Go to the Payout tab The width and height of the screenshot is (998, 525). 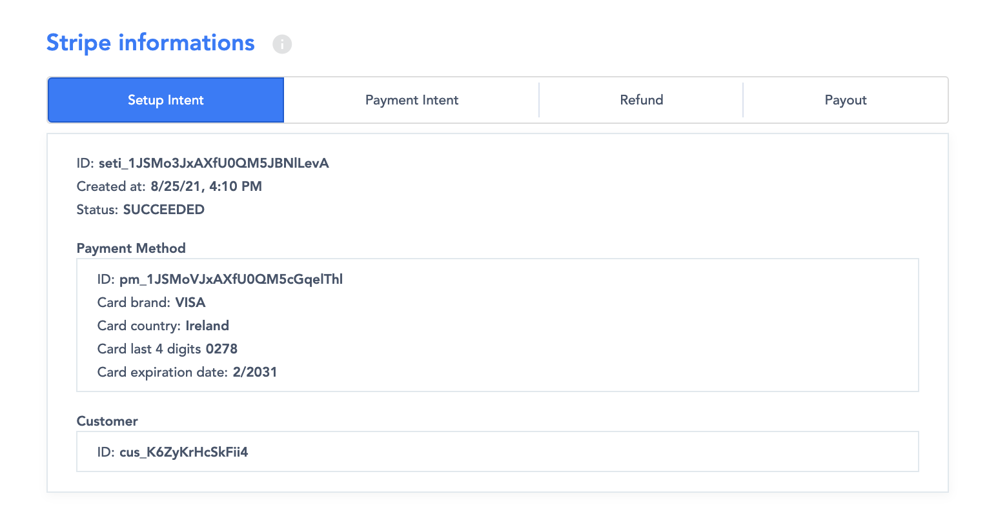(x=845, y=100)
